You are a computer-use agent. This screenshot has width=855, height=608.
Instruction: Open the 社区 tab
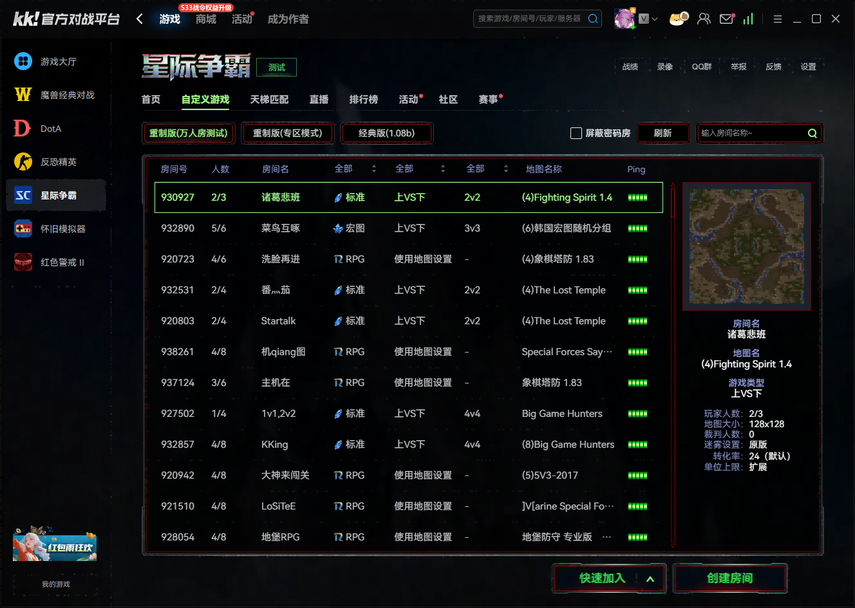click(448, 99)
